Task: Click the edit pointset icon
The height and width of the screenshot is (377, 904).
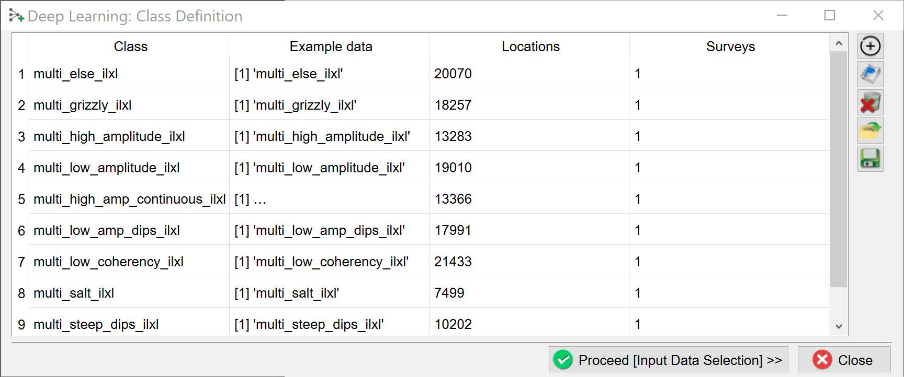Action: (870, 74)
